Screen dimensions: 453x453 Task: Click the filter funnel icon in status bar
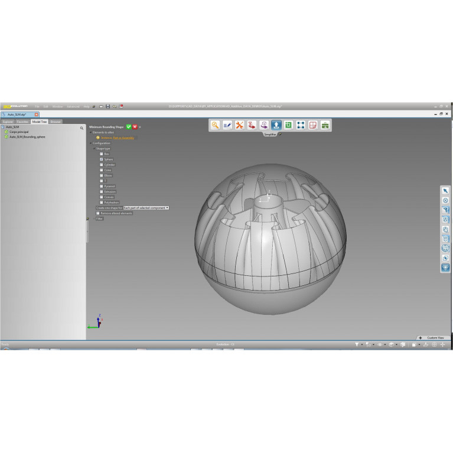click(357, 344)
